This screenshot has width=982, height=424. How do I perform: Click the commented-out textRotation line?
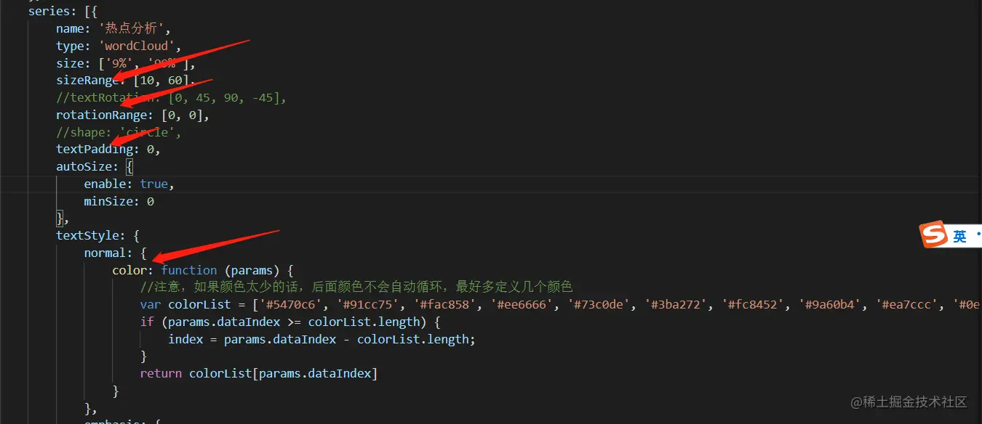click(171, 97)
